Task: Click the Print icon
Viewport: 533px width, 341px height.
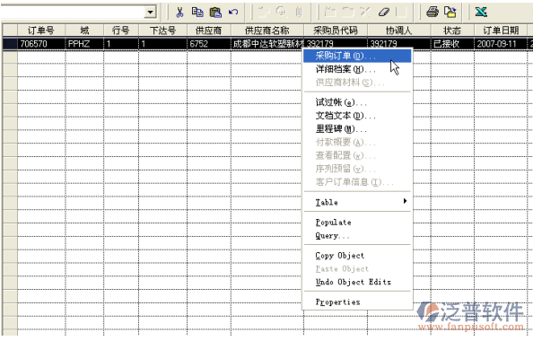Action: (x=433, y=13)
